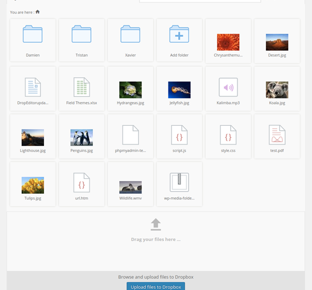312x290 pixels.
Task: Open the Tulips.jpg thumbnail
Action: (33, 185)
